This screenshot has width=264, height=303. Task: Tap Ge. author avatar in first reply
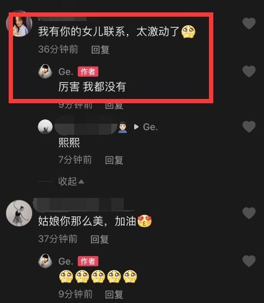click(45, 71)
